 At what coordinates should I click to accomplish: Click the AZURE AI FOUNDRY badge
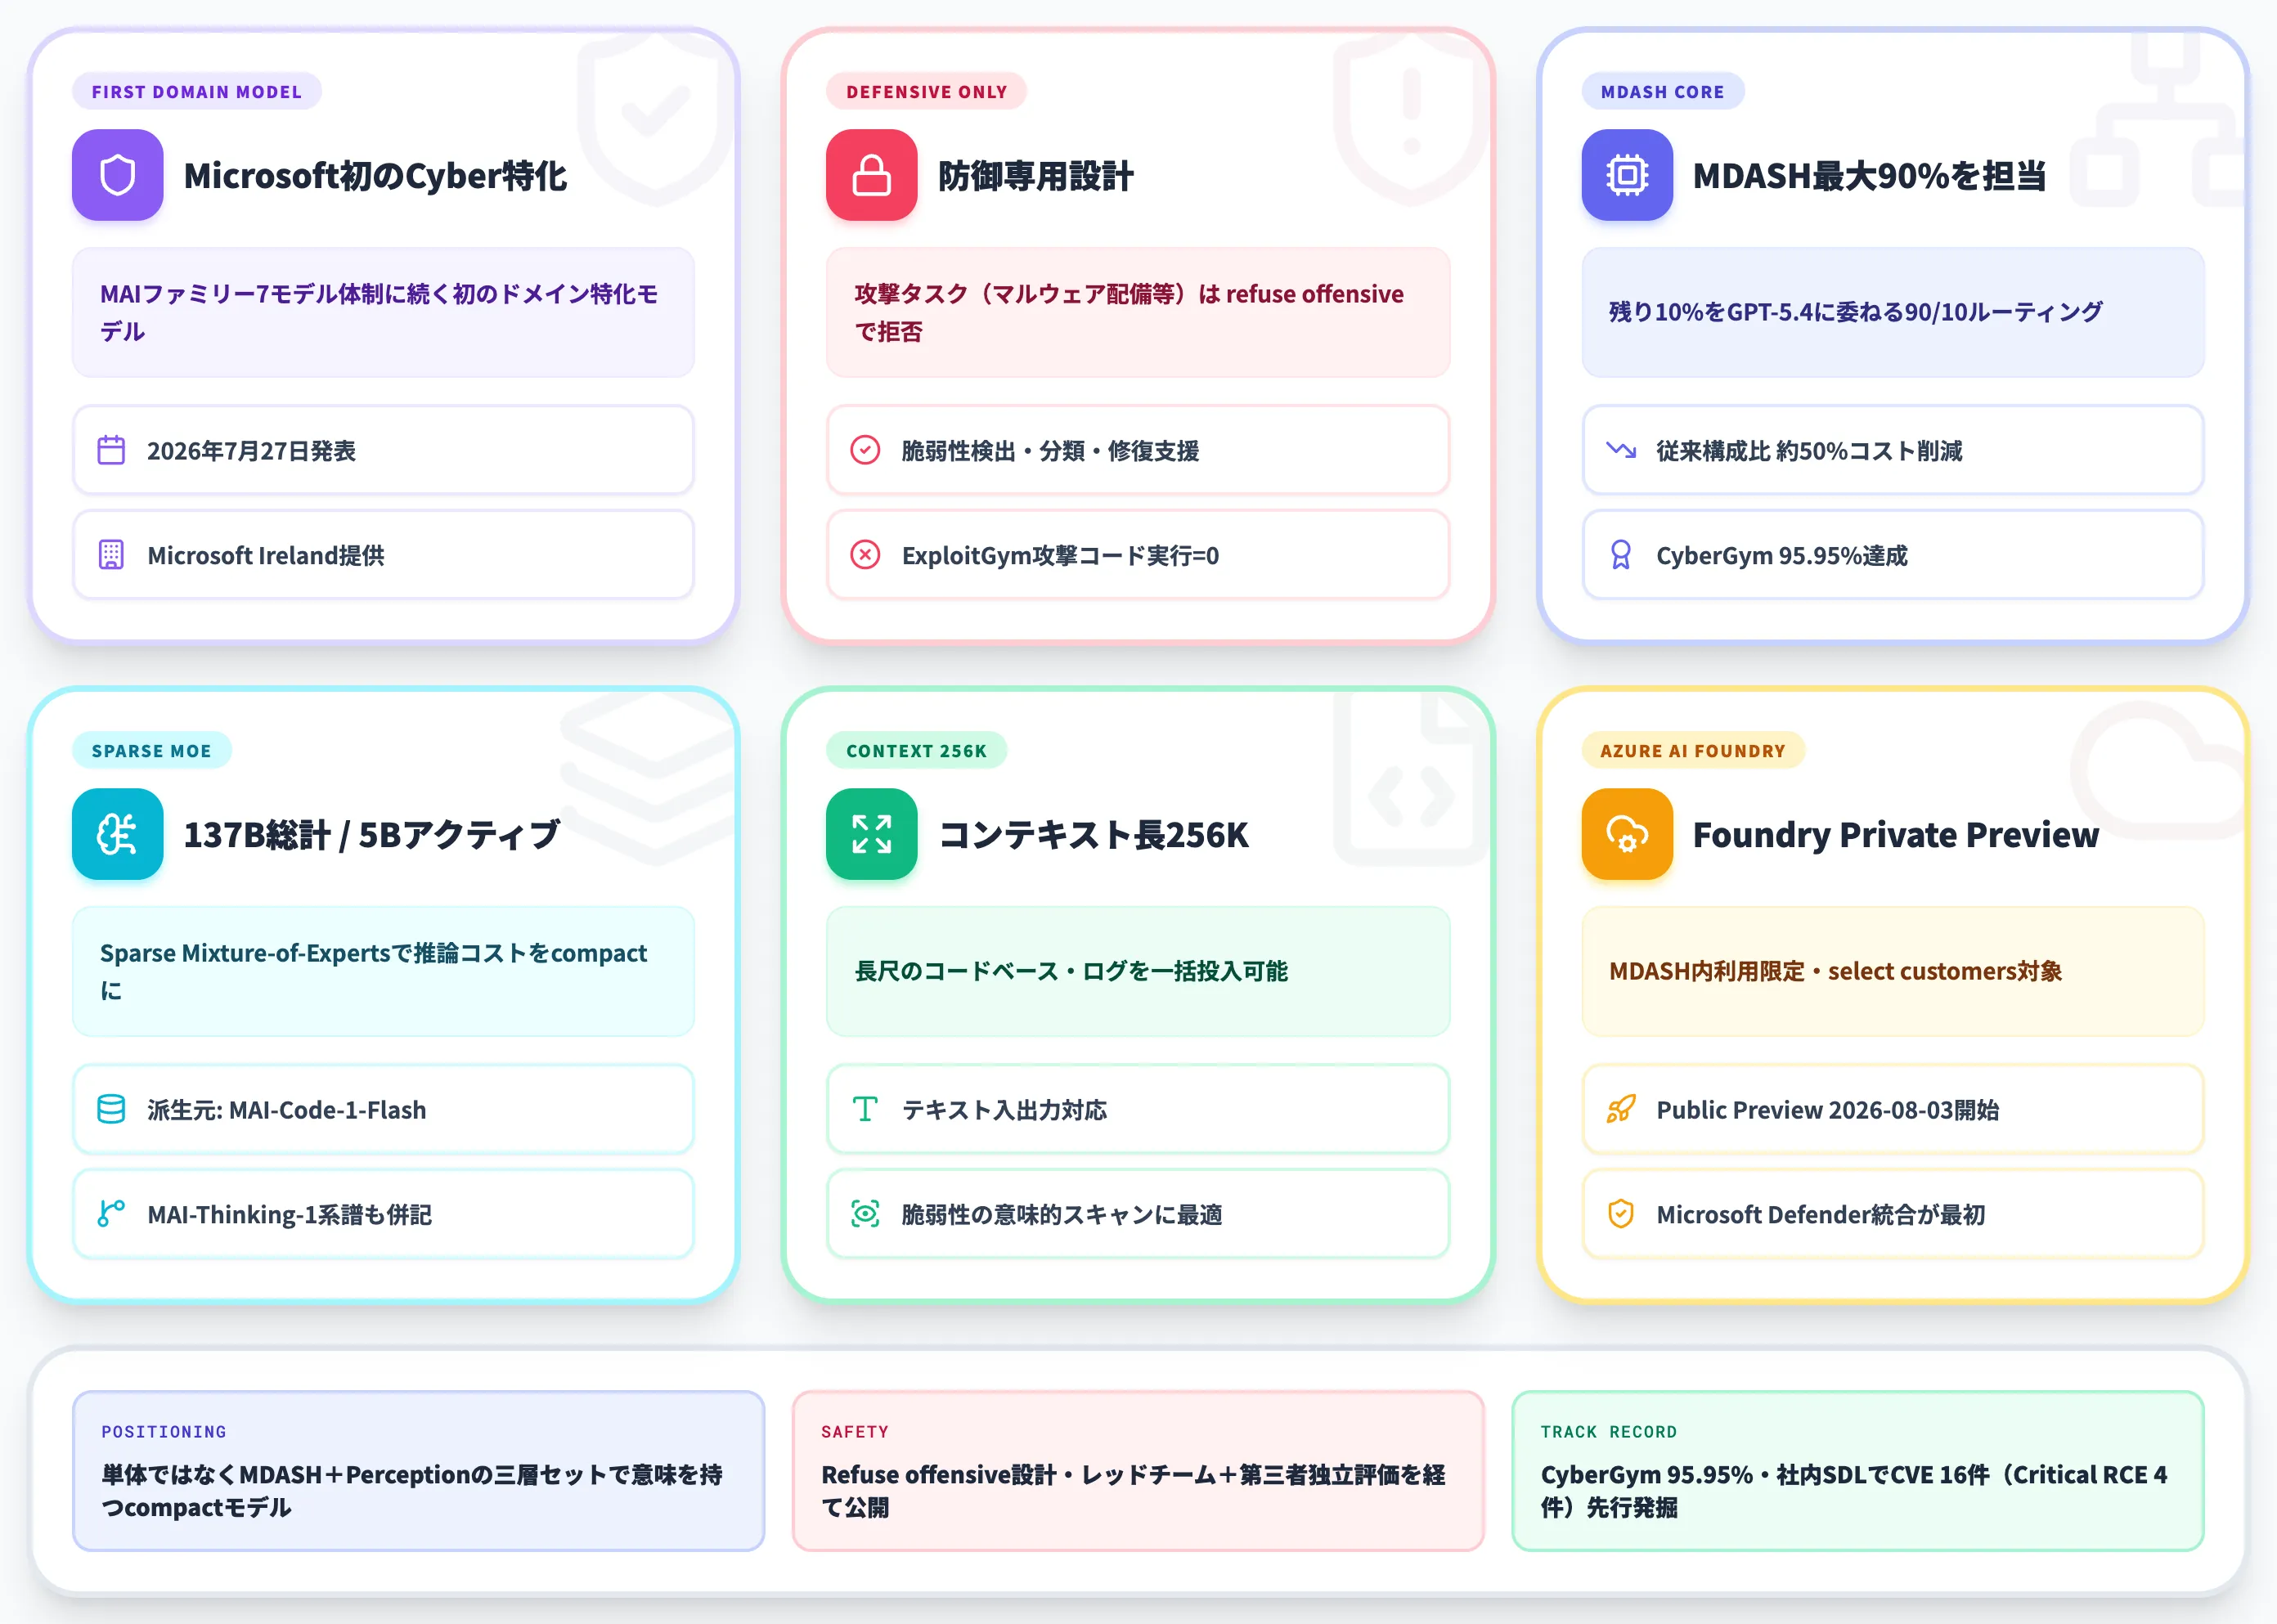point(1693,750)
